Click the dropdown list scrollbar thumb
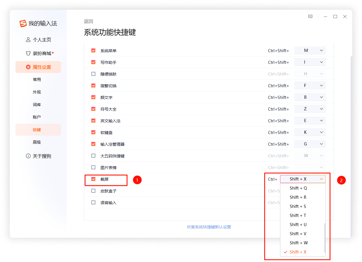The width and height of the screenshot is (362, 262). [x=325, y=238]
